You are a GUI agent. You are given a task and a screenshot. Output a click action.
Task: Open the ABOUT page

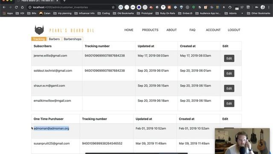click(x=171, y=30)
